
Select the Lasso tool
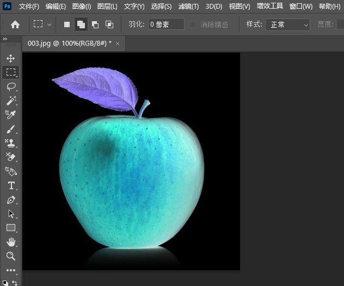click(11, 87)
